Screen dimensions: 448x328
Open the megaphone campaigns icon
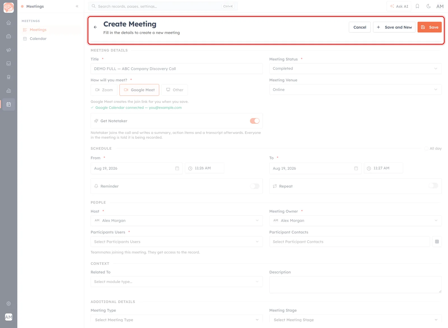click(x=9, y=50)
